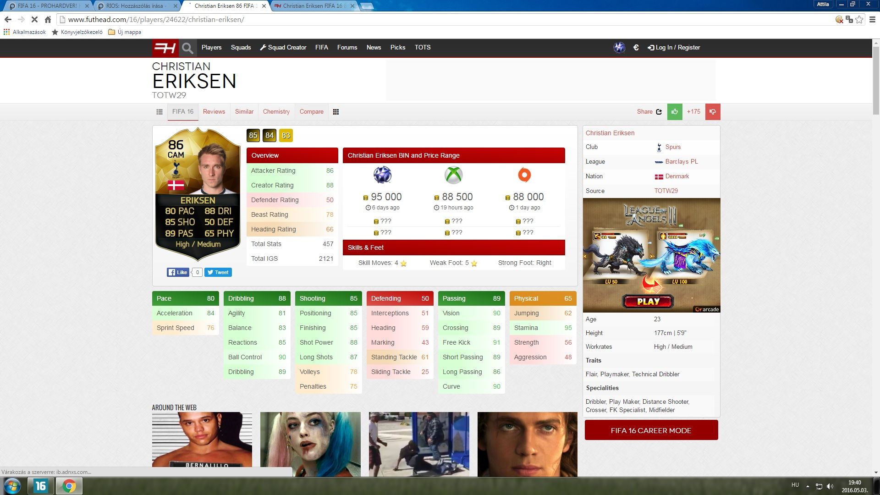Click the Euro currency icon
This screenshot has width=880, height=495.
[x=636, y=48]
